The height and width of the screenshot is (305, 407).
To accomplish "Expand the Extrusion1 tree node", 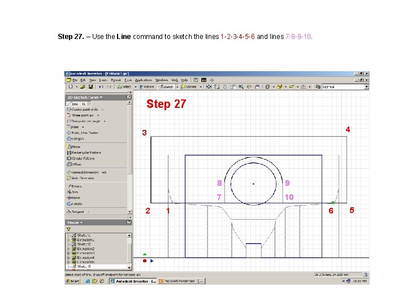I will tap(68, 240).
